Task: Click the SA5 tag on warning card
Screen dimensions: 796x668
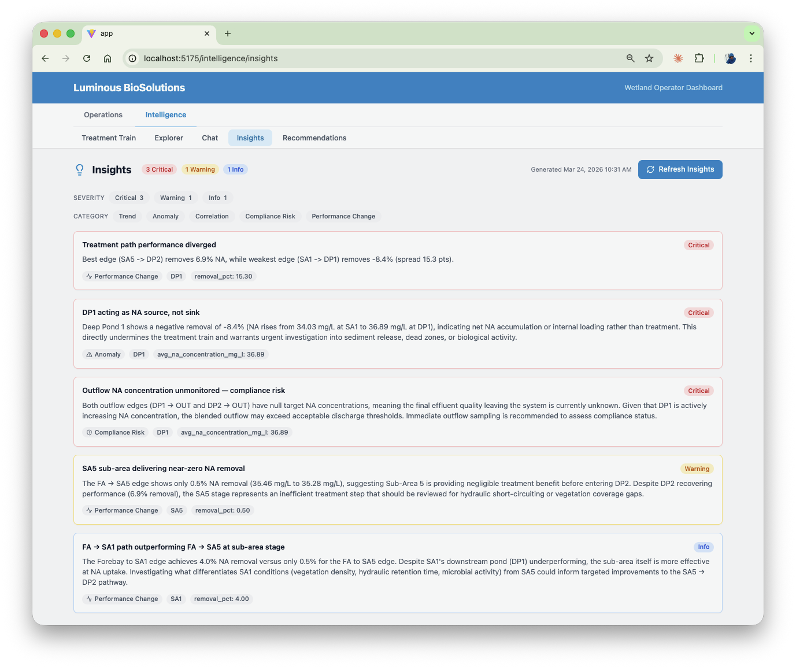Action: pyautogui.click(x=177, y=510)
